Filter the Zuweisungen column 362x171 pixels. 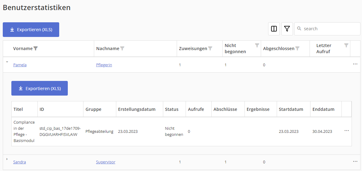(x=210, y=48)
